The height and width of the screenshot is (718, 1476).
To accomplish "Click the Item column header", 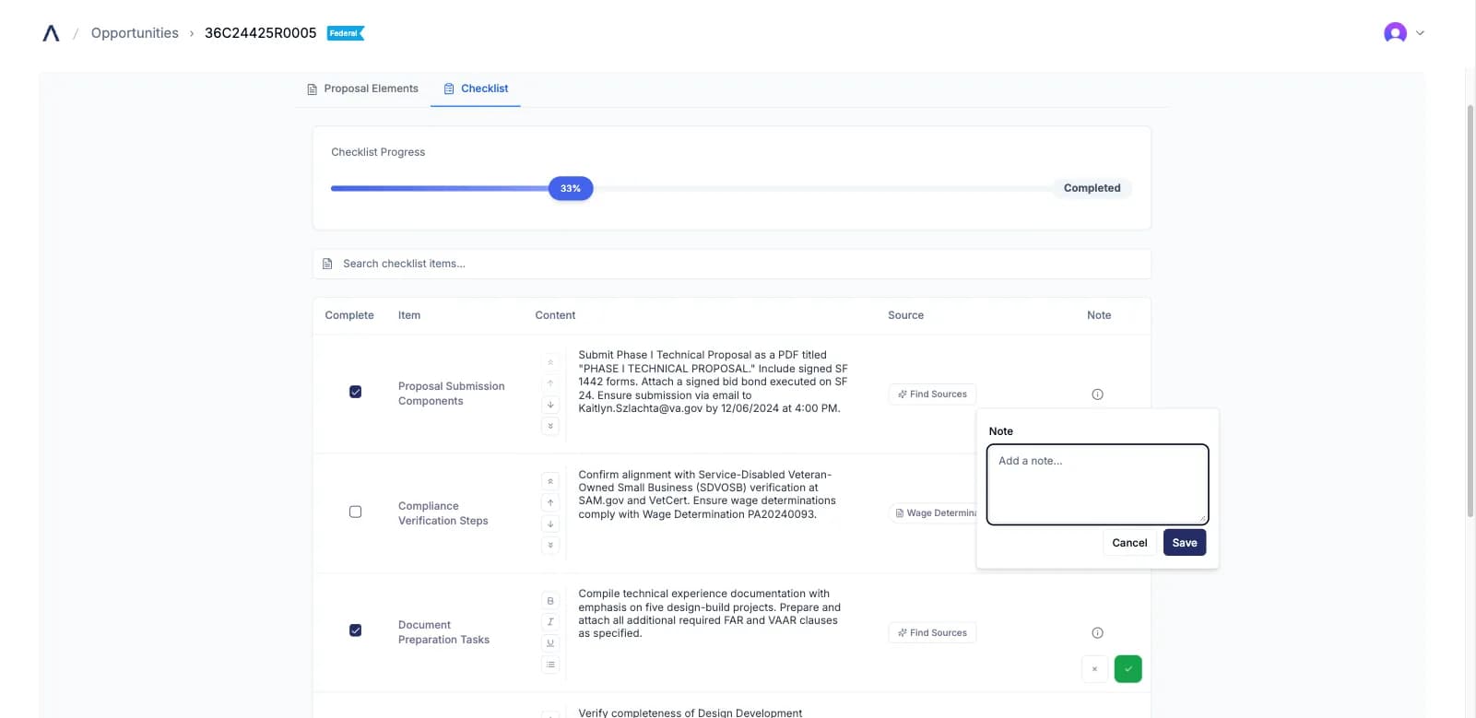I will (x=409, y=315).
